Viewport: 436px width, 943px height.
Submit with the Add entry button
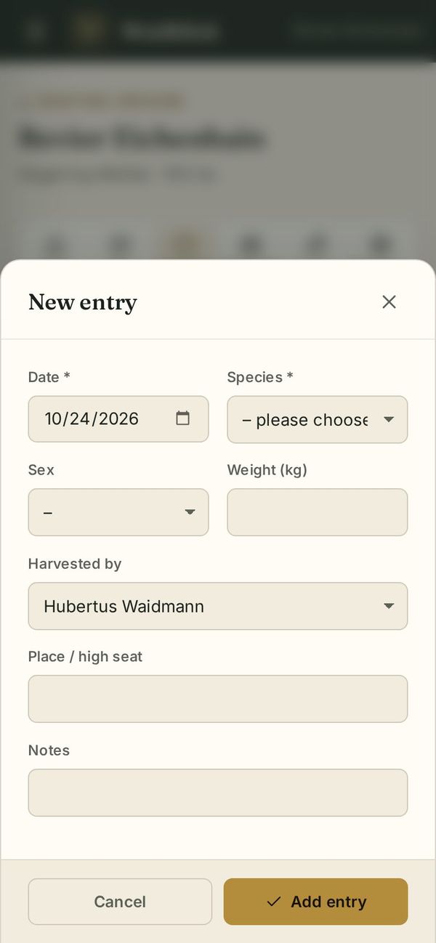point(315,902)
